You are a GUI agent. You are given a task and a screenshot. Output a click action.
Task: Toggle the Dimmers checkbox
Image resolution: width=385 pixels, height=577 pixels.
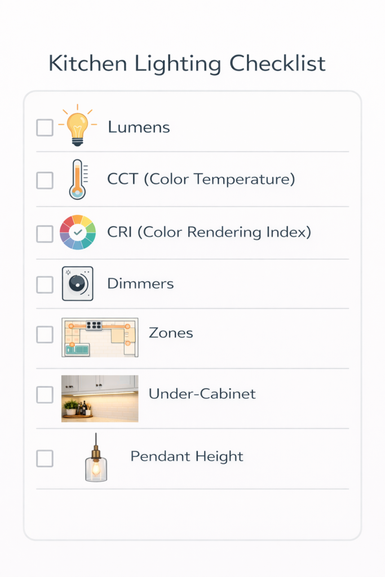[45, 285]
